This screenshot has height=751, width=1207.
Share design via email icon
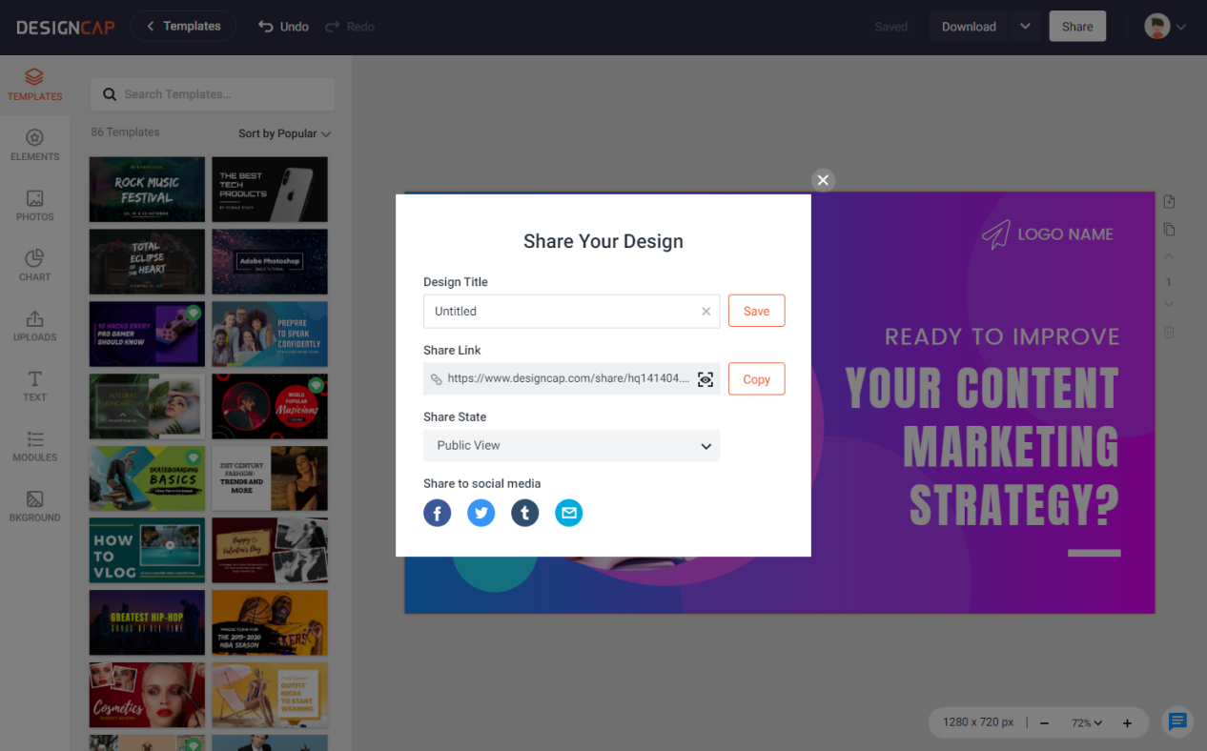(x=569, y=514)
